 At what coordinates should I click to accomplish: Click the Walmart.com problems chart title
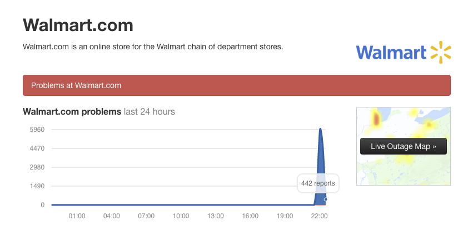(72, 111)
